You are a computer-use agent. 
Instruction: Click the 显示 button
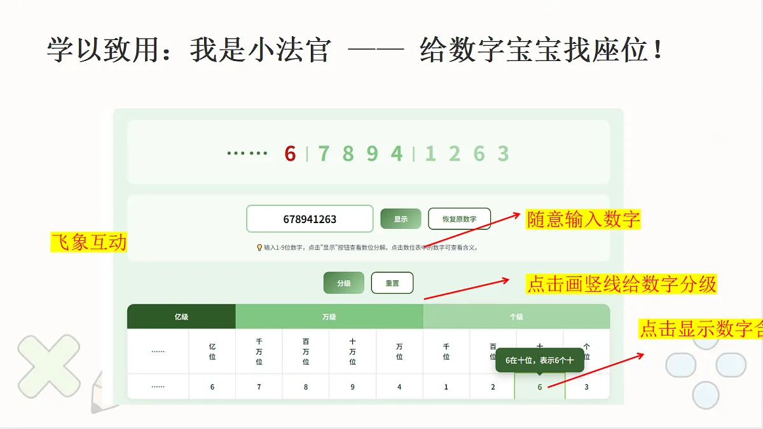(401, 219)
